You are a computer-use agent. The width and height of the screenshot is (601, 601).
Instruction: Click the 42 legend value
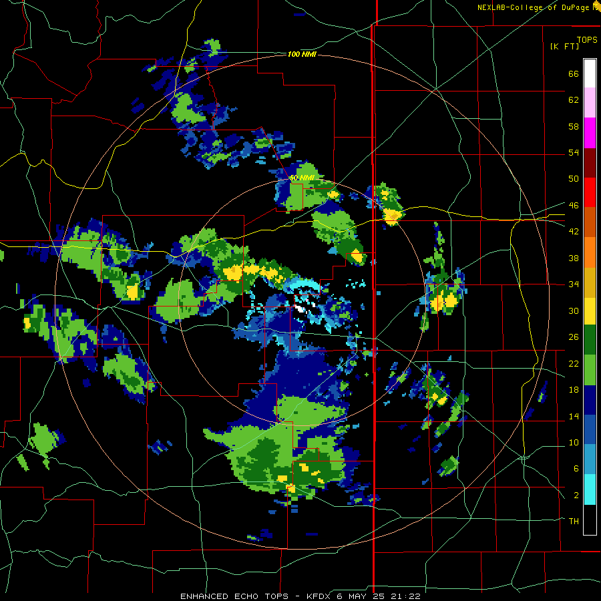(x=574, y=231)
